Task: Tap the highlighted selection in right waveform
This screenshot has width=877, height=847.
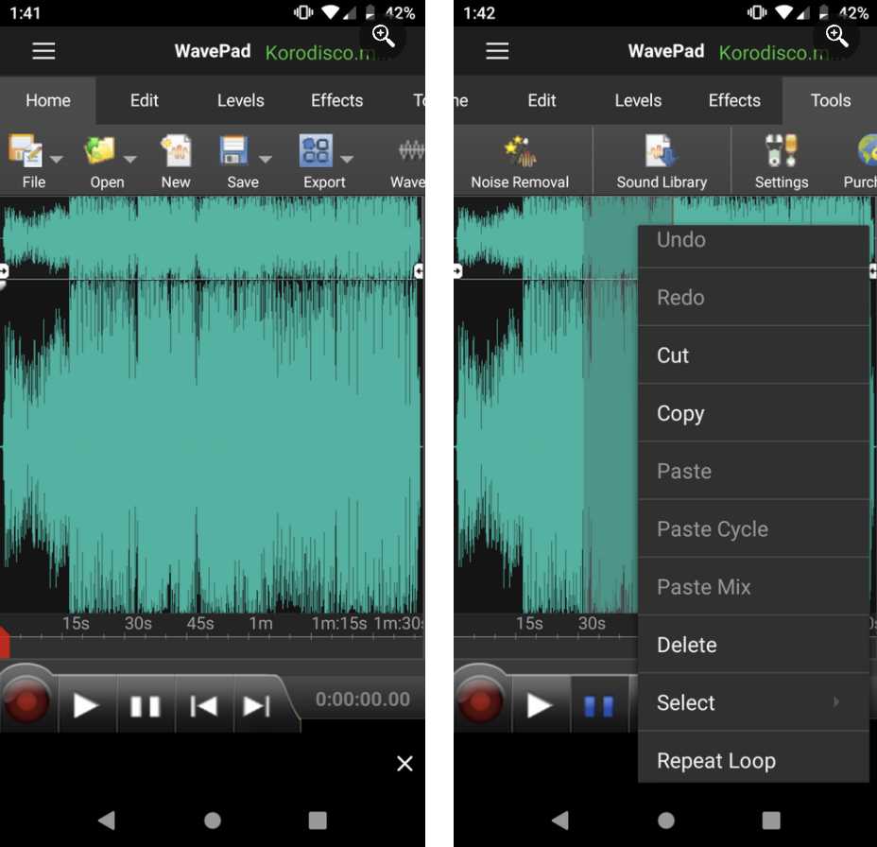Action: (610, 403)
